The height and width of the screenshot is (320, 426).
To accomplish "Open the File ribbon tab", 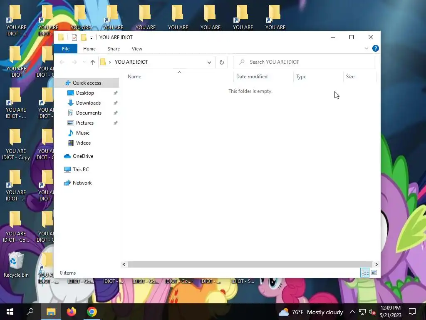I will pos(66,49).
